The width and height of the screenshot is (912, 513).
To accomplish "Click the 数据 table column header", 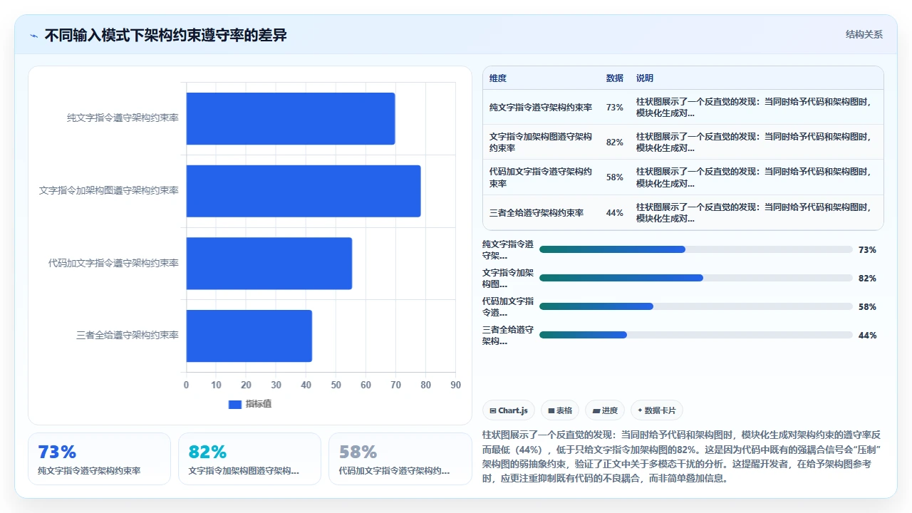I will click(615, 78).
